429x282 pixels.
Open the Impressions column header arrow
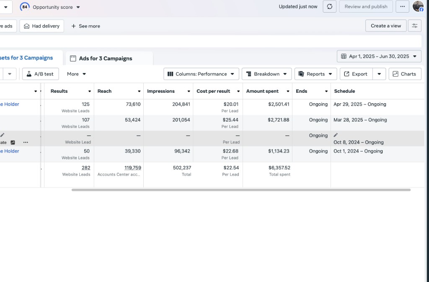point(189,91)
